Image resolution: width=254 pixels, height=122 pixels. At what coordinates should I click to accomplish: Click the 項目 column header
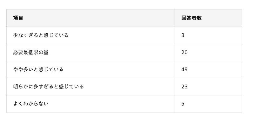click(x=90, y=18)
